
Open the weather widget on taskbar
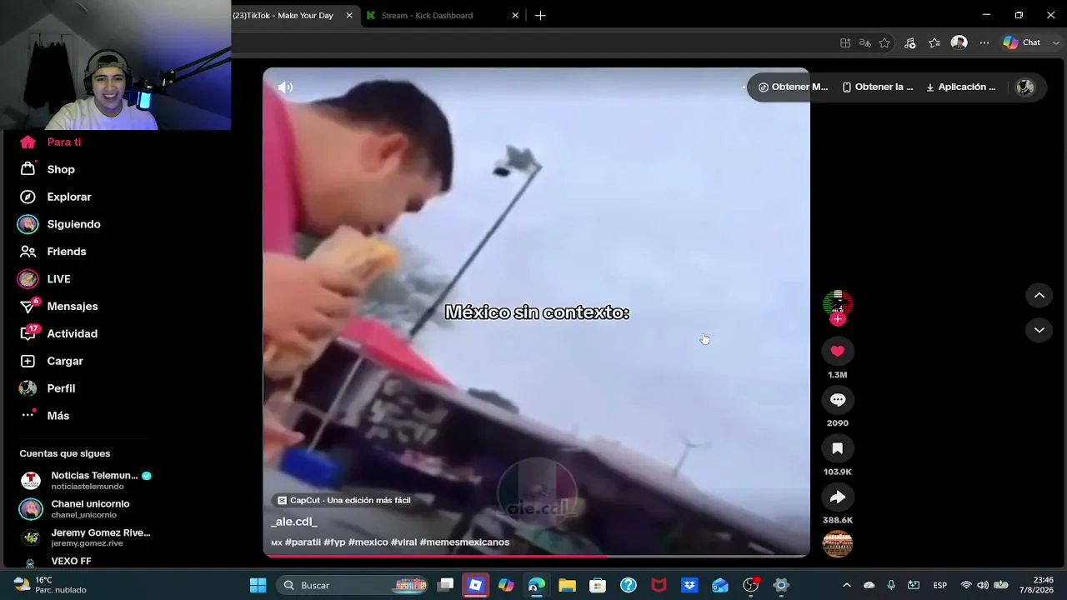pyautogui.click(x=50, y=585)
